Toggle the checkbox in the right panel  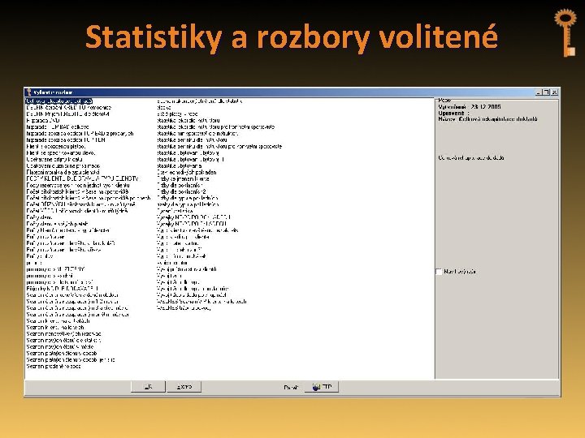(x=439, y=272)
